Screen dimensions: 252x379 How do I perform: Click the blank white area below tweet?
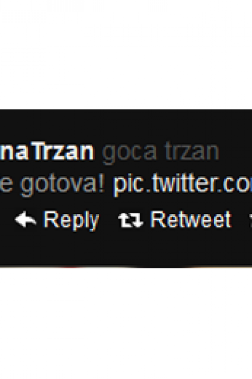pos(126,324)
